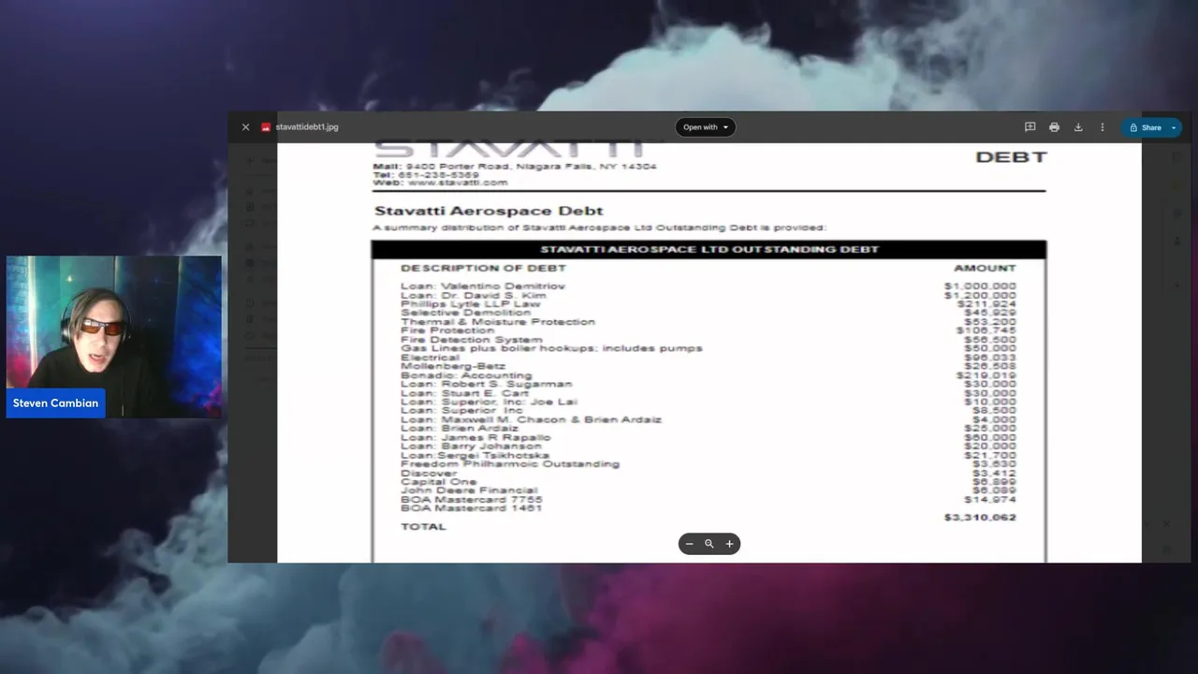The height and width of the screenshot is (674, 1198).
Task: Click the DESCRIPTION OF DEBT column header
Action: coord(483,269)
